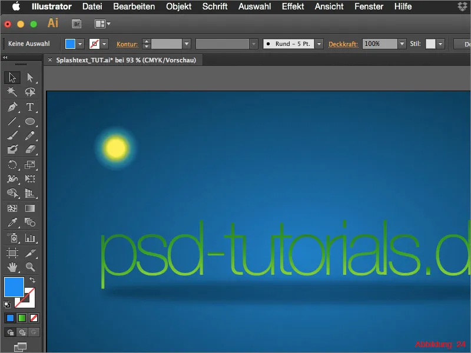Click blue fill swatch in control bar

(x=70, y=44)
